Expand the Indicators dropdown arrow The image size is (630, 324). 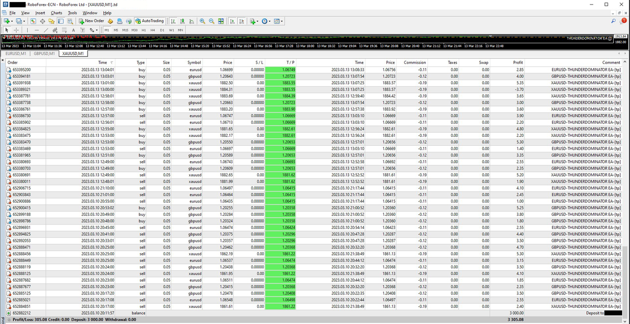click(x=257, y=21)
